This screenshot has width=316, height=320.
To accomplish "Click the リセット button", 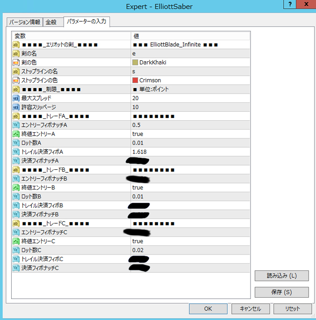I will click(x=293, y=309).
